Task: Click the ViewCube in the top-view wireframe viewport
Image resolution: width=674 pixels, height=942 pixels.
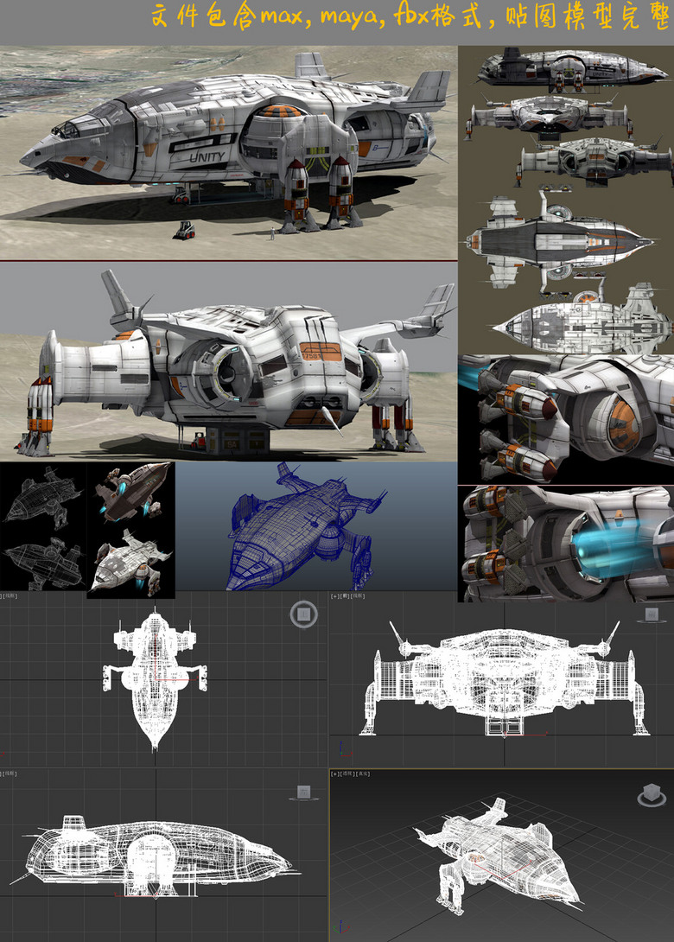Action: (302, 614)
